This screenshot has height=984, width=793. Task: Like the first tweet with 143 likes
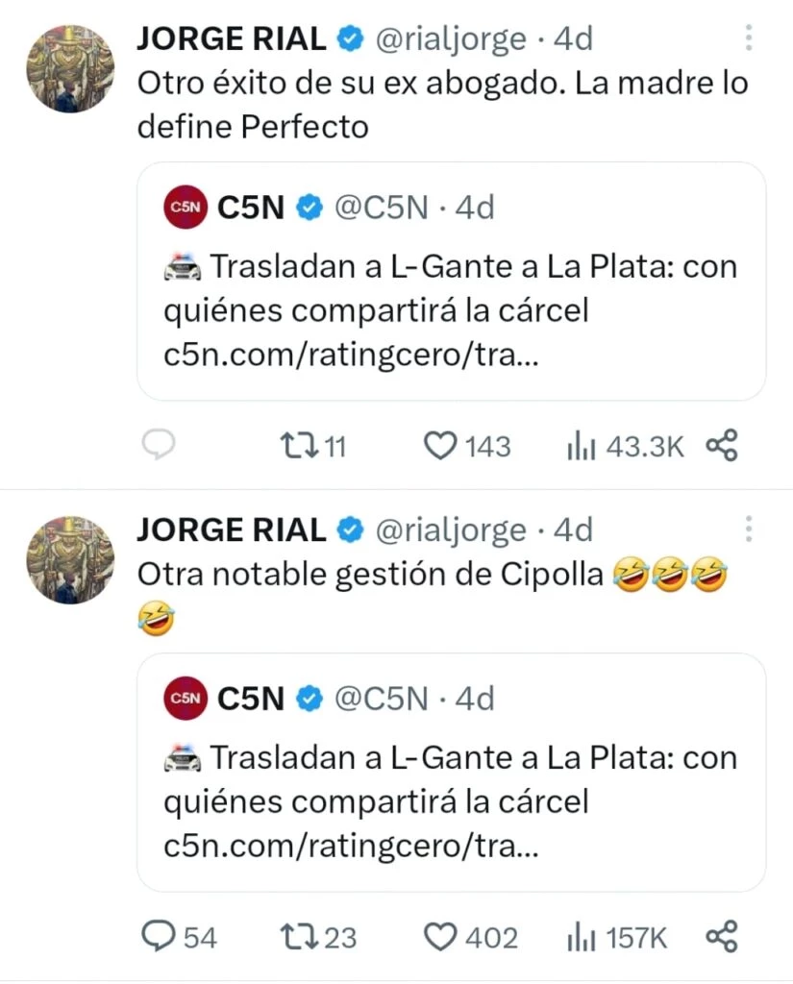[x=440, y=446]
